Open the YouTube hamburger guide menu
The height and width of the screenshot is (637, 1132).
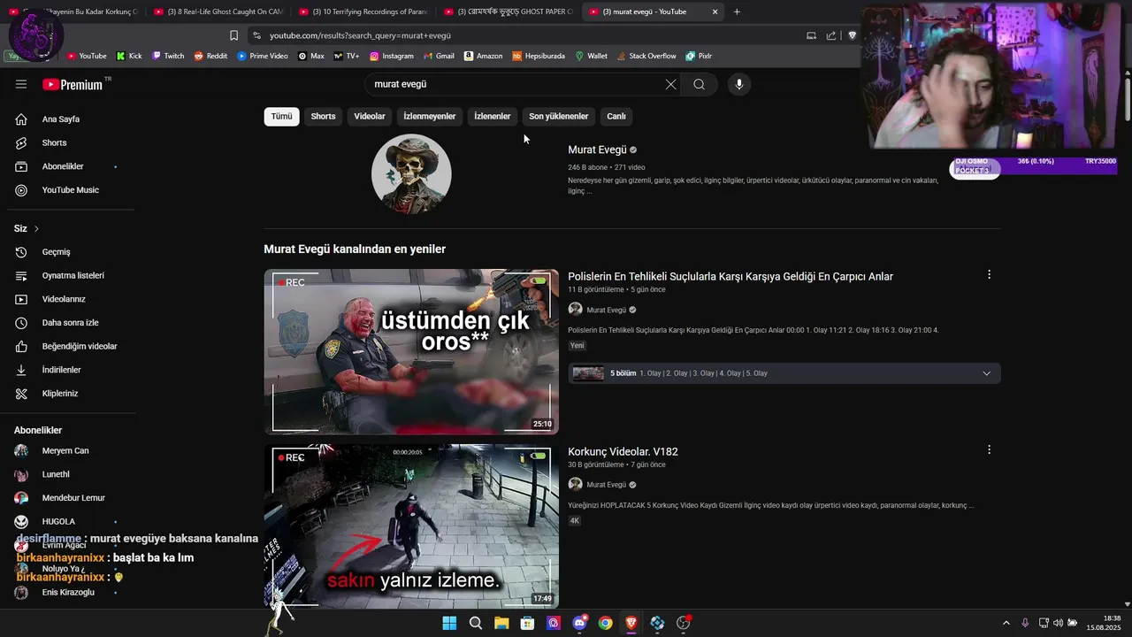(x=21, y=84)
